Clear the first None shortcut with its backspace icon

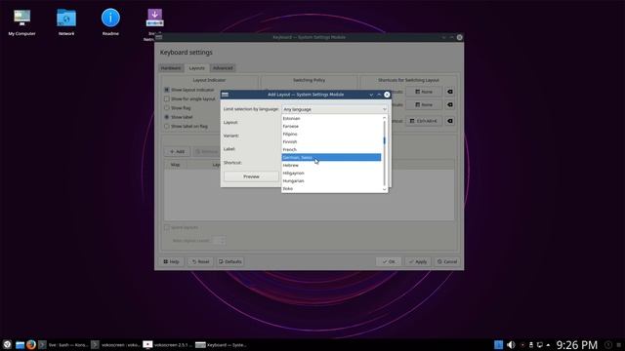click(450, 92)
